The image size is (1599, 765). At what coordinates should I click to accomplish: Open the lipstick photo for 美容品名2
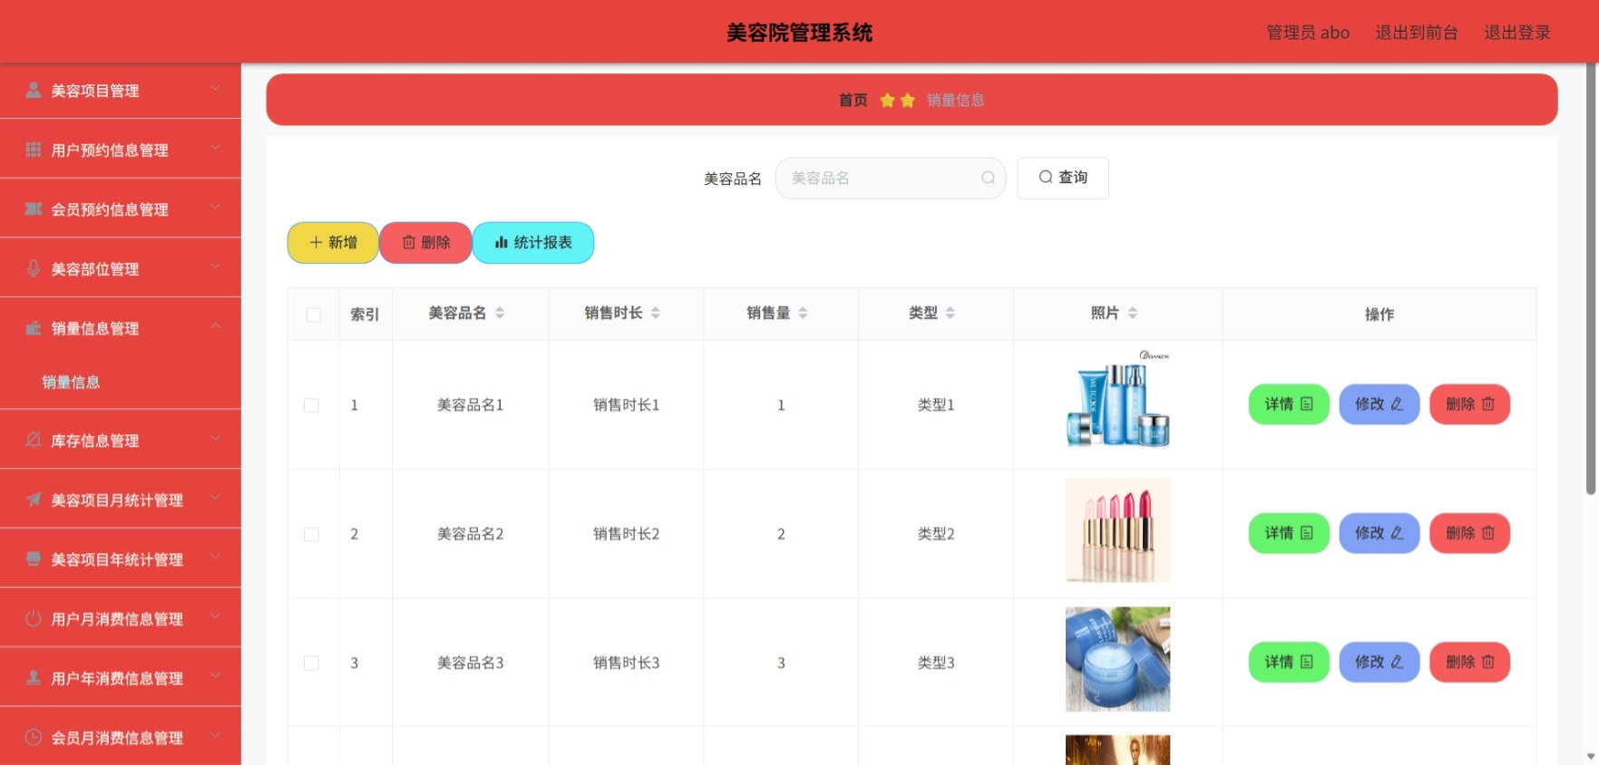coord(1117,530)
